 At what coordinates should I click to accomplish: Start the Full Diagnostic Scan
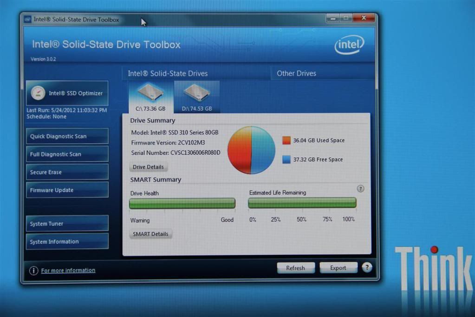click(67, 154)
